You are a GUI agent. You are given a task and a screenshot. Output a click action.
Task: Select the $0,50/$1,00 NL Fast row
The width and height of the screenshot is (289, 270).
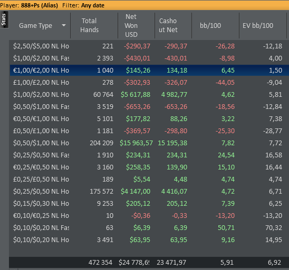click(149, 107)
